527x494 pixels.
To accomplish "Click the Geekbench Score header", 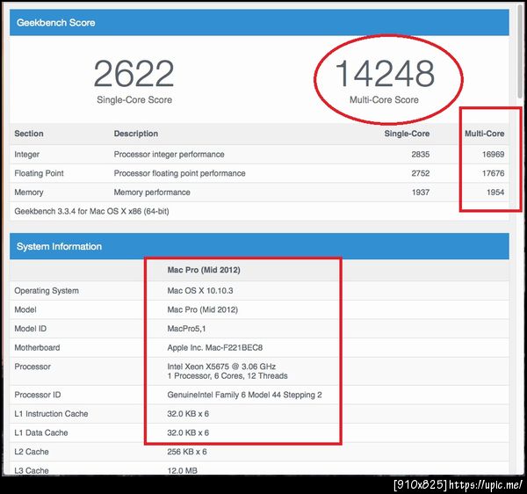I will click(x=56, y=23).
